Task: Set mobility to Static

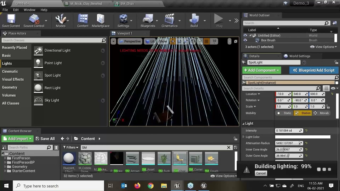Action: (x=284, y=113)
